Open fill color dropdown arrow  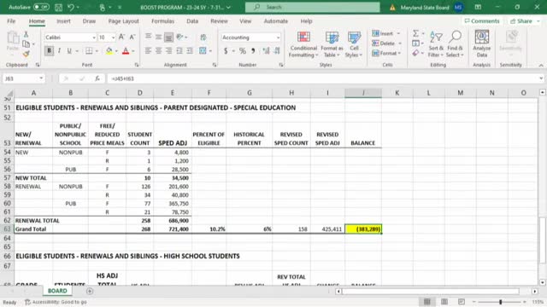point(116,51)
